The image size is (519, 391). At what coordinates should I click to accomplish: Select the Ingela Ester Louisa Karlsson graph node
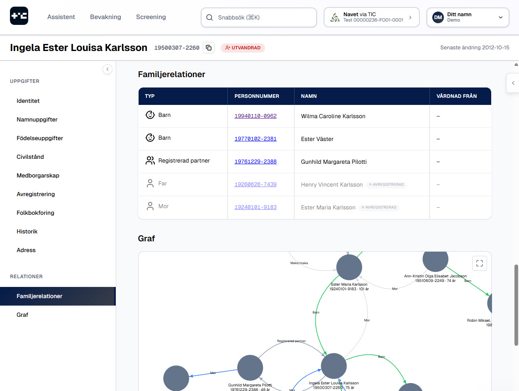tap(334, 366)
